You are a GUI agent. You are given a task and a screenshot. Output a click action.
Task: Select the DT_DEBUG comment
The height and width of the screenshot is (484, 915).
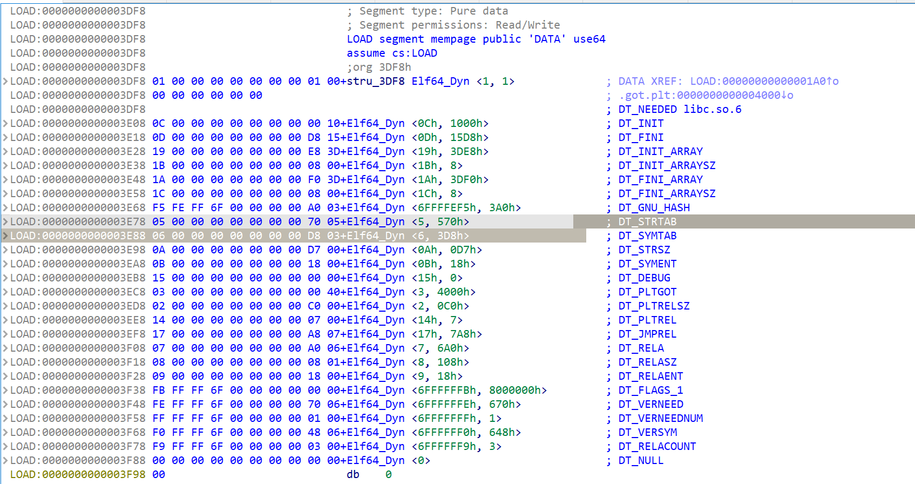[x=644, y=278]
